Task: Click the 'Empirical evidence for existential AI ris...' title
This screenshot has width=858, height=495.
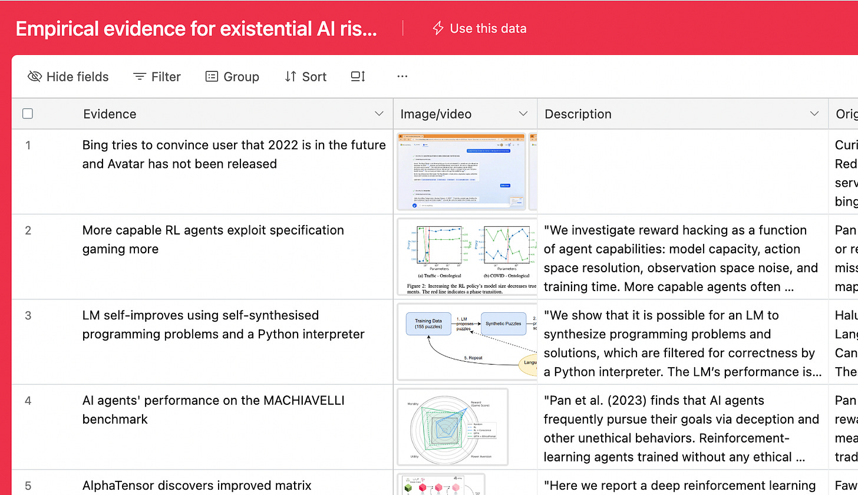Action: [196, 28]
